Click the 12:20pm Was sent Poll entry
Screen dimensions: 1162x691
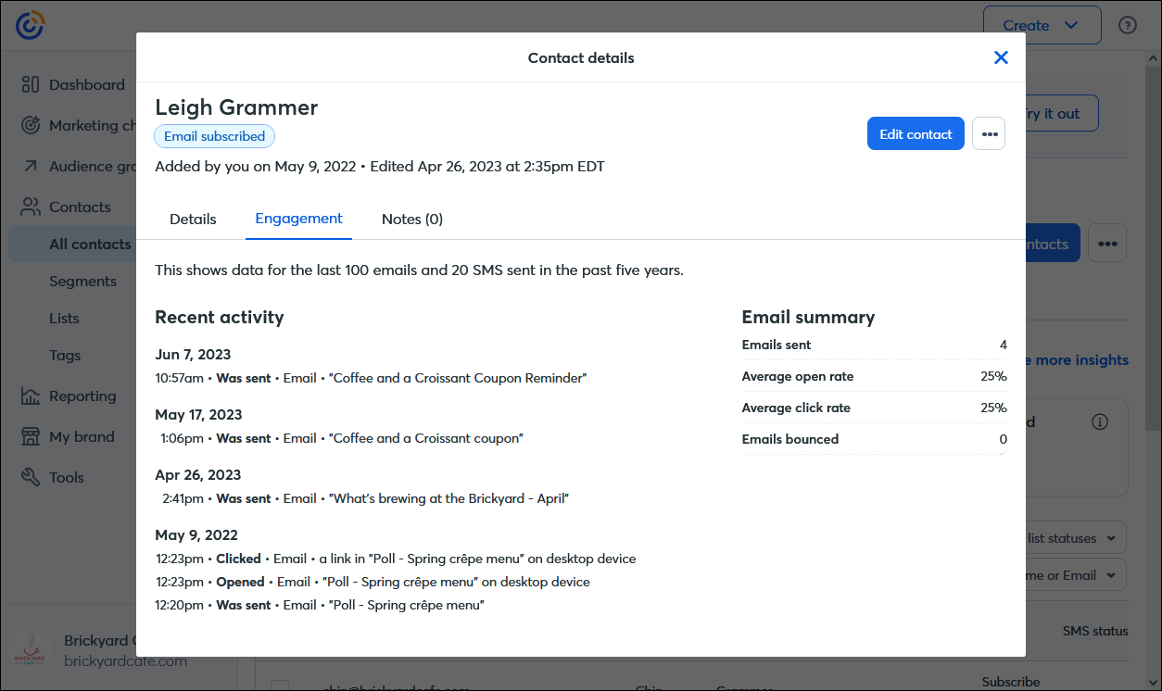(320, 605)
